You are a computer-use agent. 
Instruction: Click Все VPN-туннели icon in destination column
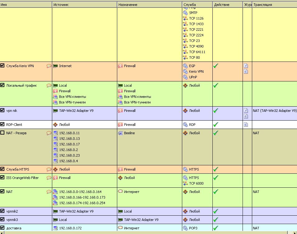(120, 102)
